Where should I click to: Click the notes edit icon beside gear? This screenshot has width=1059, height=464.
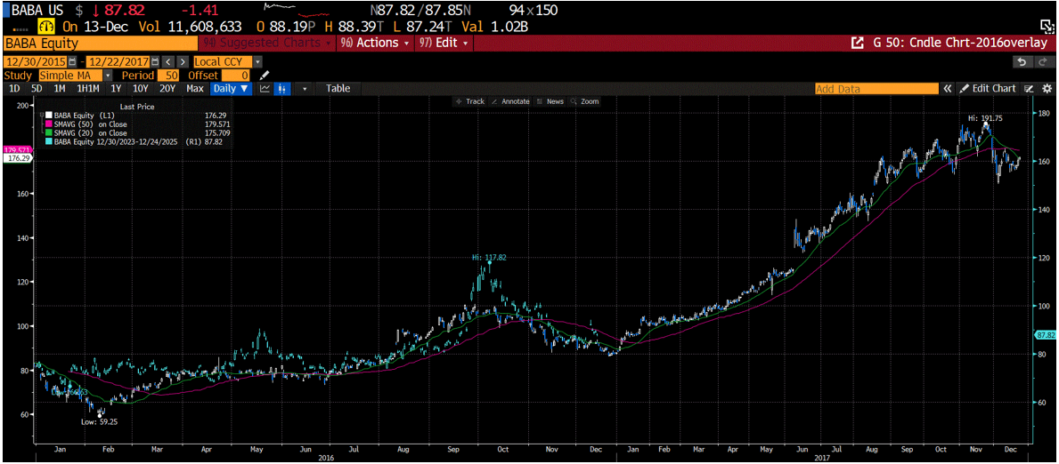(x=1030, y=88)
